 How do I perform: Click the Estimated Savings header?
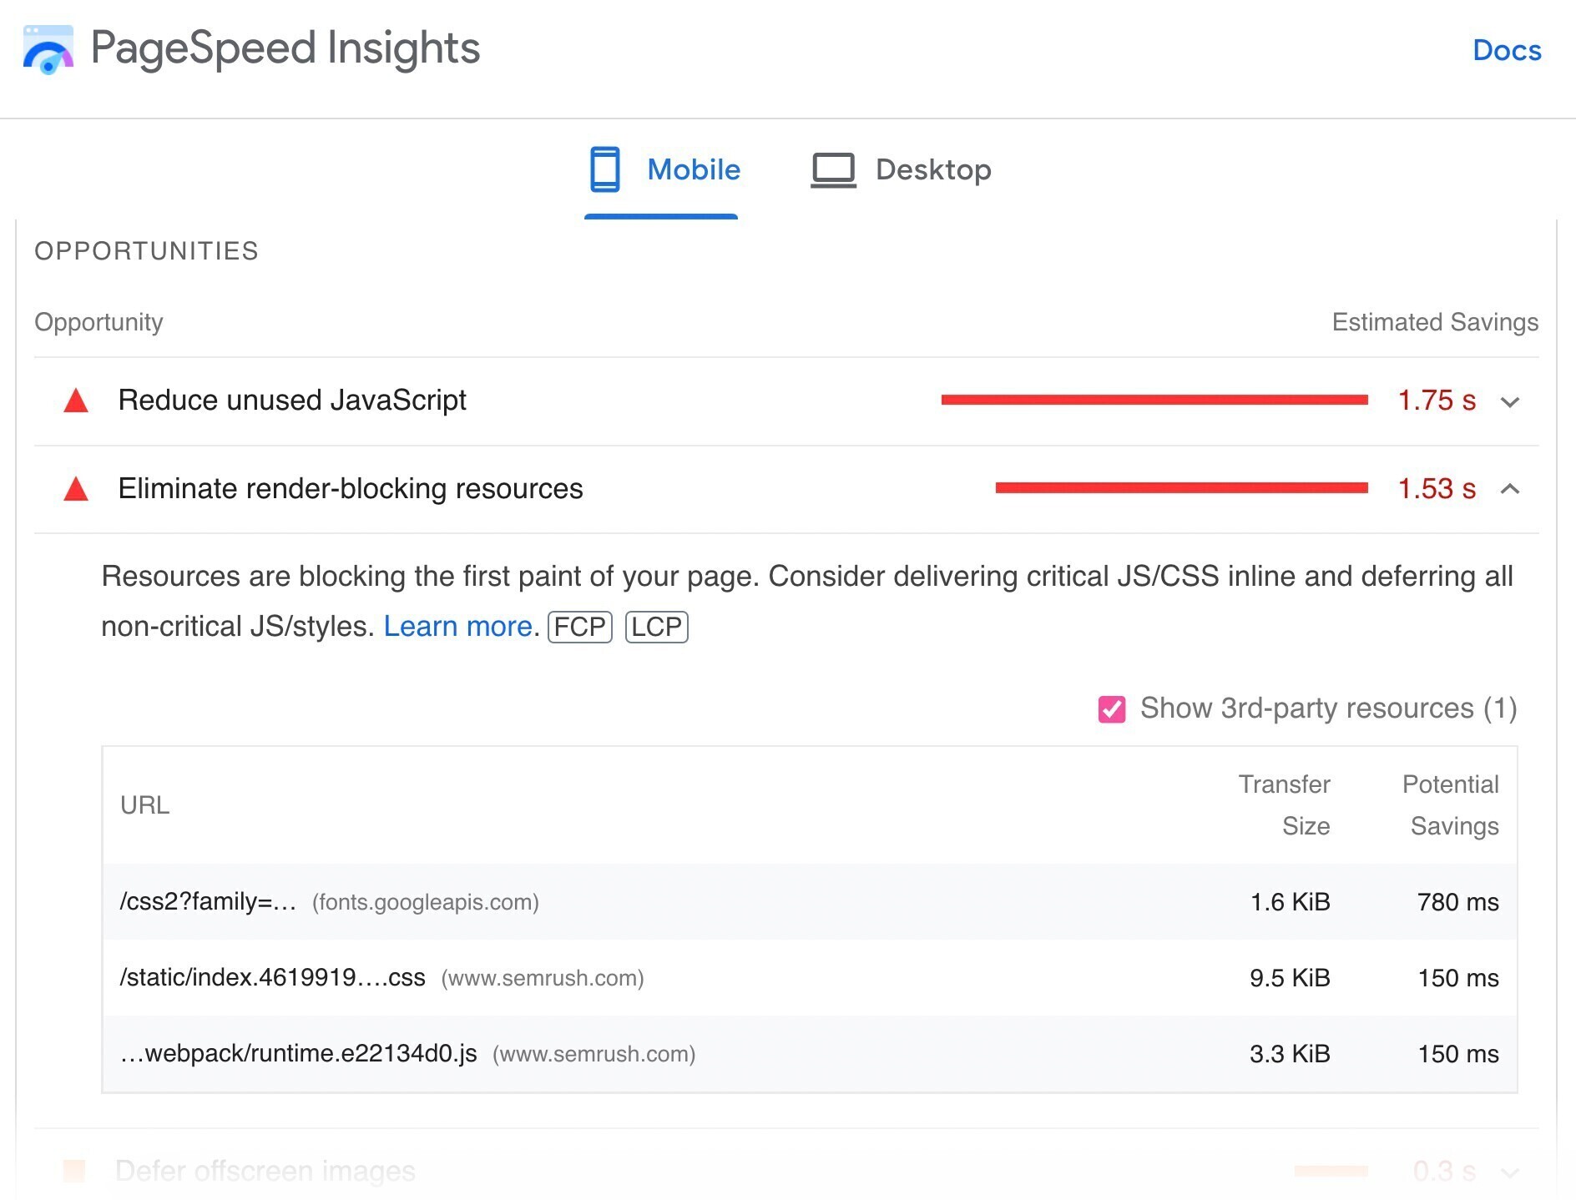(1435, 322)
